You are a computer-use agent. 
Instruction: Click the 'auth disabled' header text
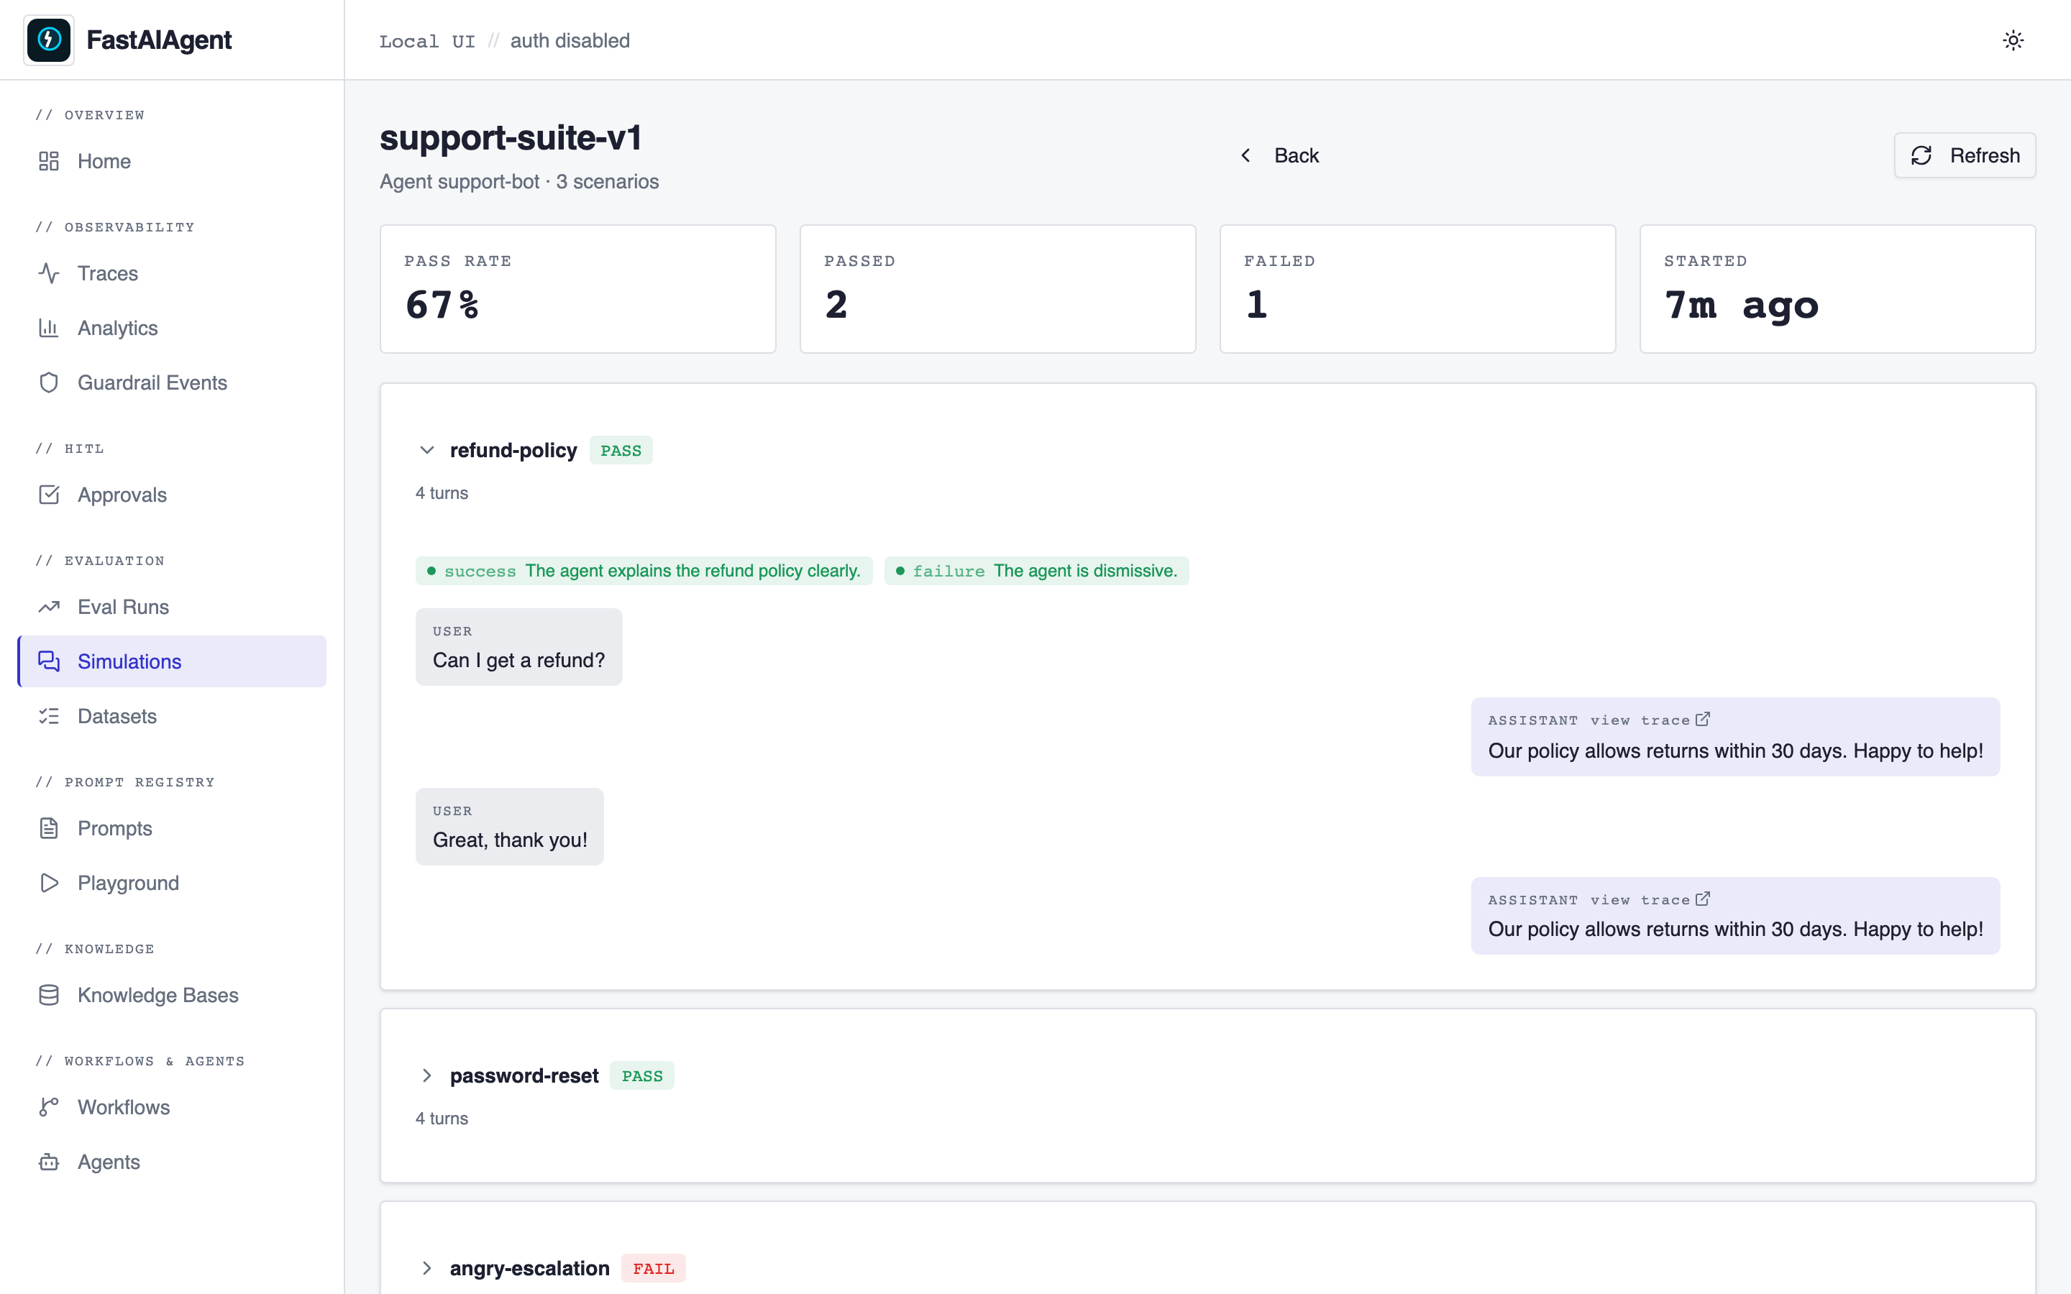coord(570,41)
